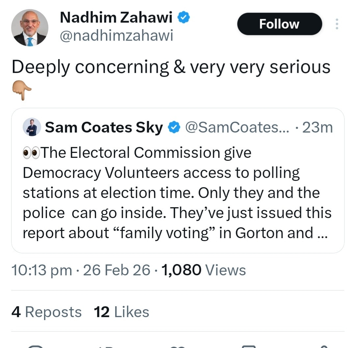Open the three-dot more options menu

[337, 24]
